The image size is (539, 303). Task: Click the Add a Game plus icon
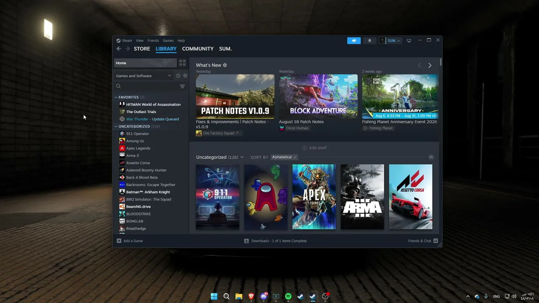tap(119, 241)
